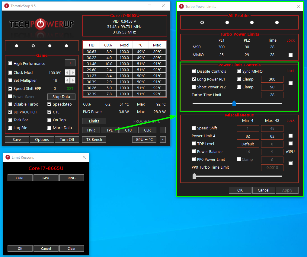Toggle the MMIO Lock checkbox

pos(291,55)
